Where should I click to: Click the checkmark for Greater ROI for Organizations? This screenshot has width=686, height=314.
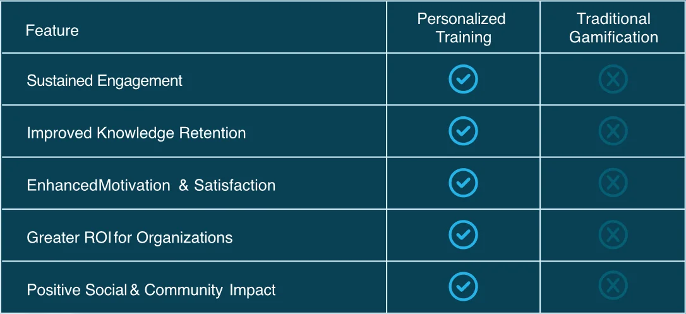463,235
